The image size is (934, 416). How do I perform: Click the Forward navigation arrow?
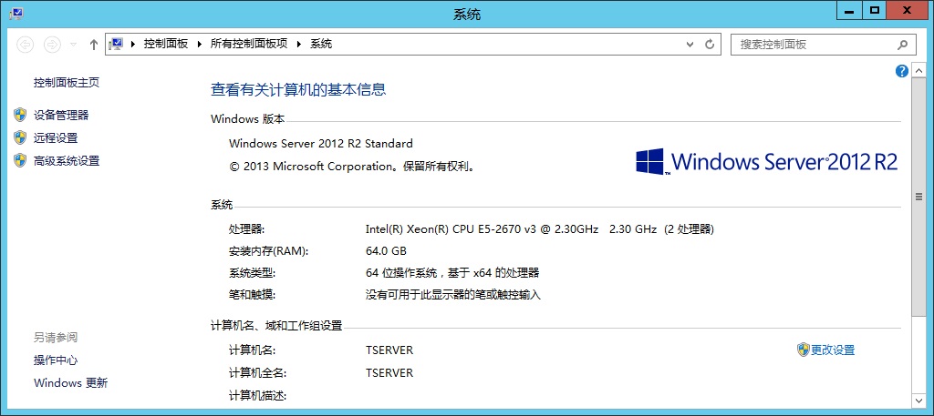point(52,44)
